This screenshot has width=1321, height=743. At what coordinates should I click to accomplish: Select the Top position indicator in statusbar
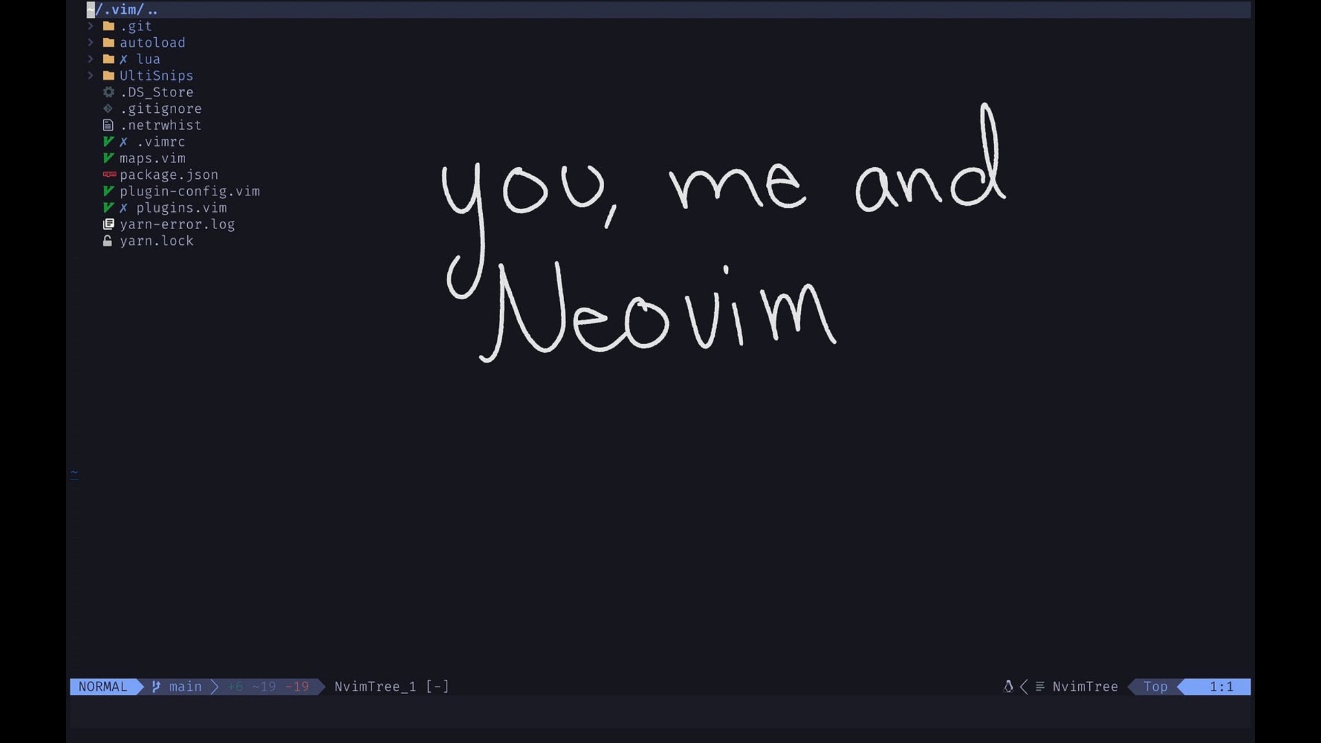[1156, 687]
